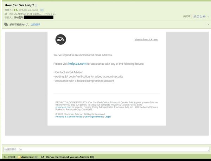
Task: Click the email date 2021年9月14日
Action: pyautogui.click(x=23, y=14)
